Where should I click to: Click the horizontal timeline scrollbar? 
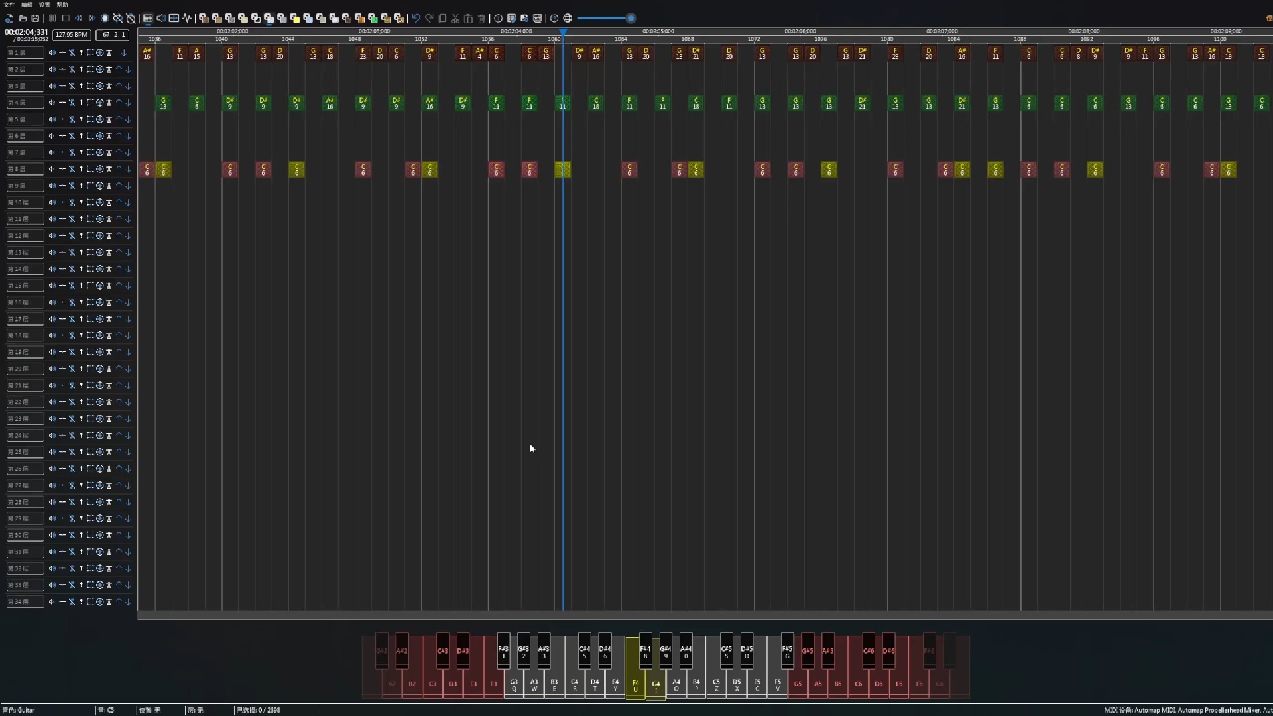pyautogui.click(x=705, y=616)
